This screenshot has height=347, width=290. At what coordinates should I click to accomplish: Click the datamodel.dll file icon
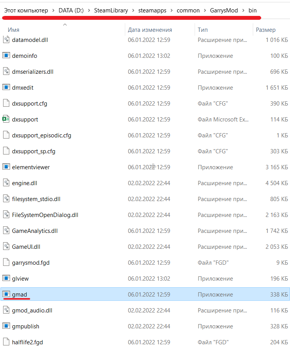pyautogui.click(x=6, y=40)
